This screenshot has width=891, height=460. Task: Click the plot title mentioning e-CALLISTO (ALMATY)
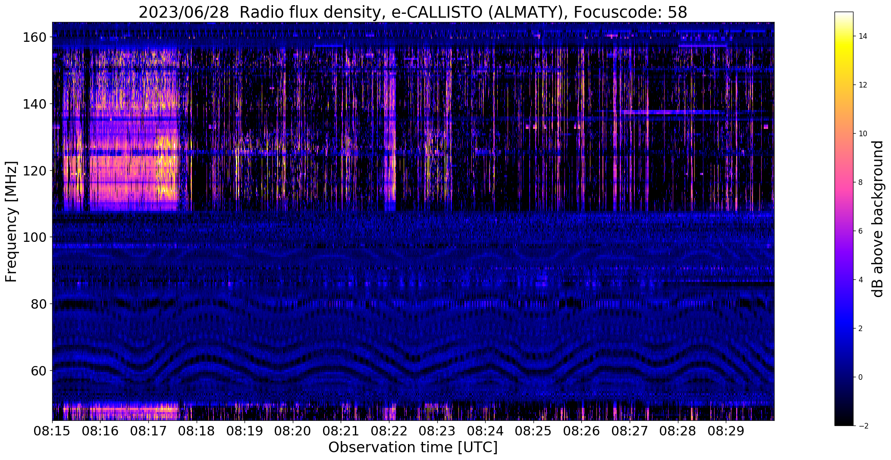[413, 13]
